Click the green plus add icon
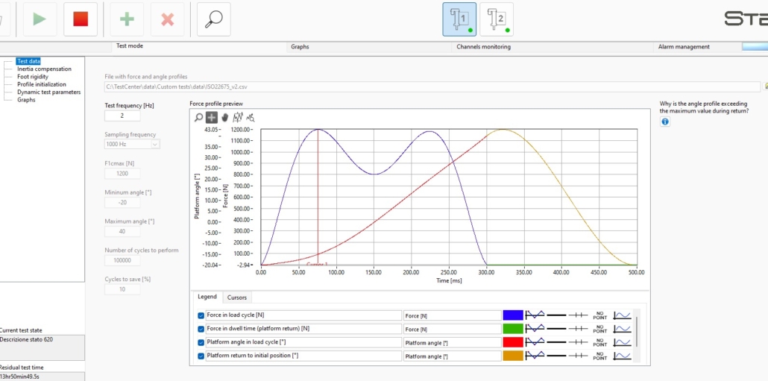The width and height of the screenshot is (768, 381). coord(127,19)
